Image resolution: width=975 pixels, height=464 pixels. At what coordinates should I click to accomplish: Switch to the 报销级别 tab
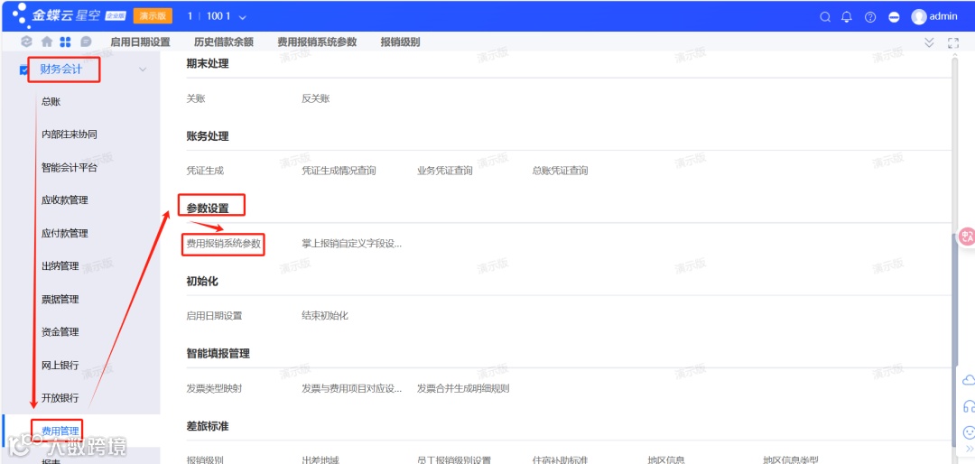400,42
